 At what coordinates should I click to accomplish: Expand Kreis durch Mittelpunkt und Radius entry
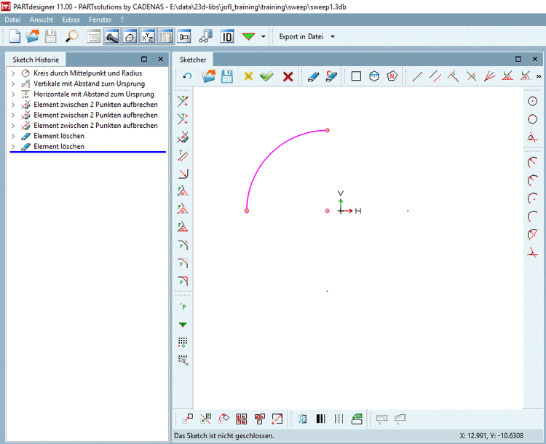(13, 73)
